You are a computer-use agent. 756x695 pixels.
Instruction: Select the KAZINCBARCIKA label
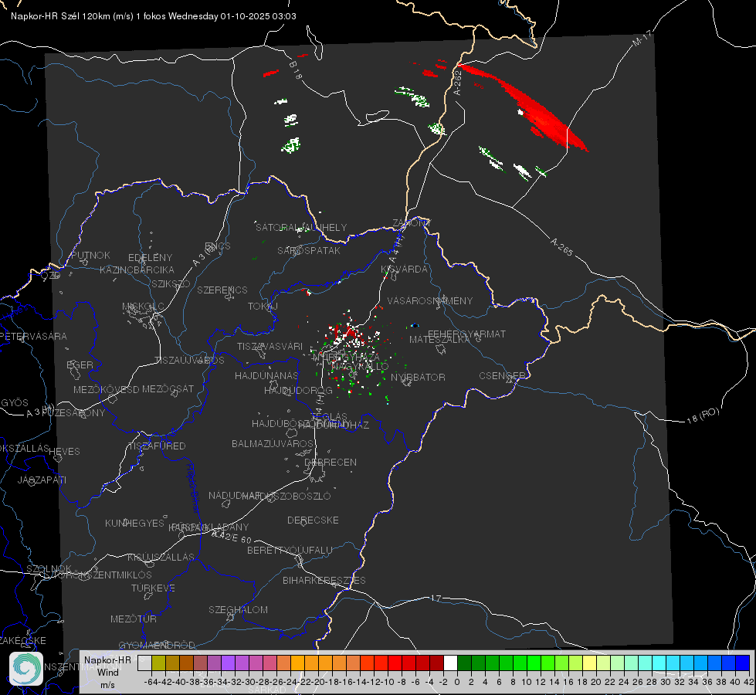[x=137, y=270]
